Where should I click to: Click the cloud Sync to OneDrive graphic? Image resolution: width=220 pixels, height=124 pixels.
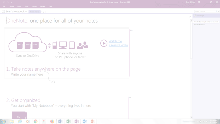click(x=27, y=42)
